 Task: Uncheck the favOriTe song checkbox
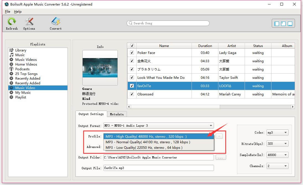coord(132,86)
